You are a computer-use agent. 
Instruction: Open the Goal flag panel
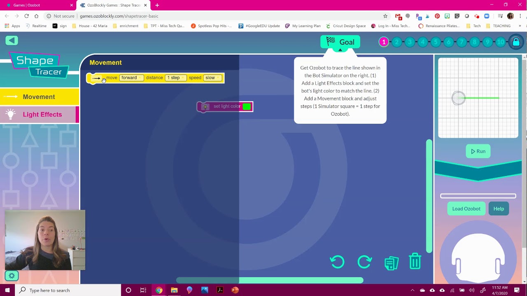pos(340,42)
